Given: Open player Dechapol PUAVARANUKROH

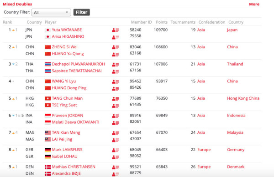Looking at the screenshot, I should (x=78, y=64).
